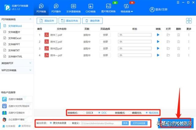
Task: Click the 附件二.pdf file icon
Action: pos(47,35)
